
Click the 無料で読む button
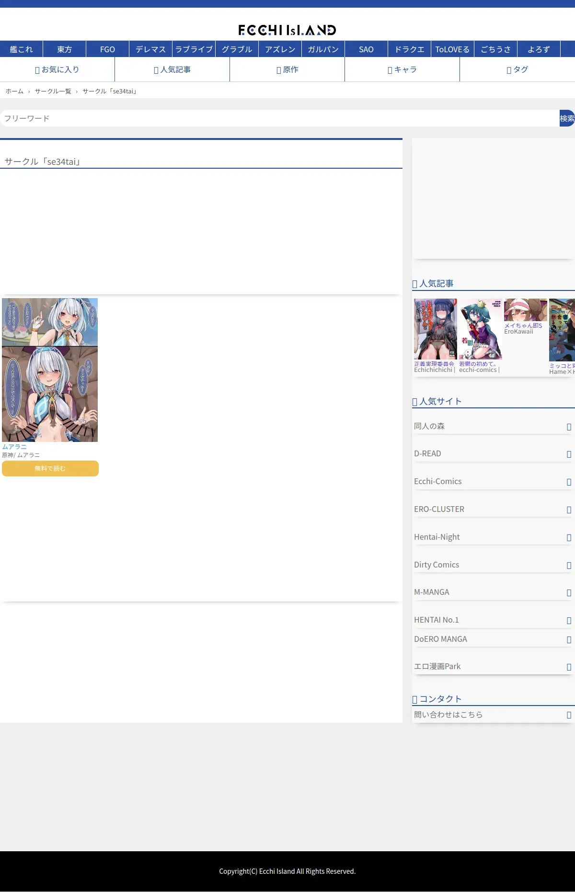[50, 468]
